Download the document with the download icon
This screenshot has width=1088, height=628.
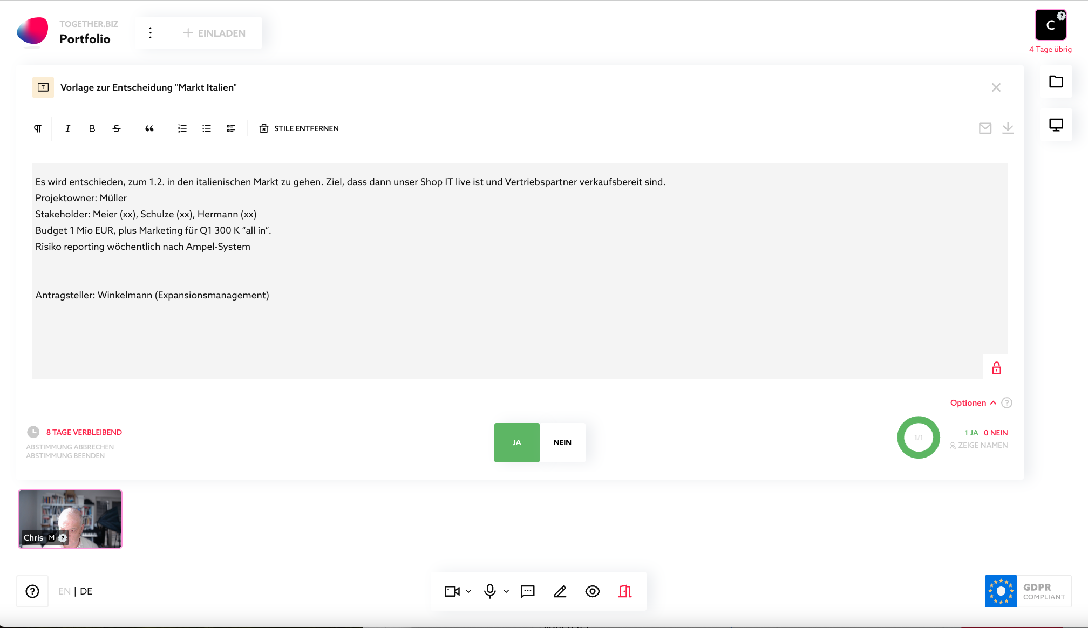click(x=1008, y=128)
